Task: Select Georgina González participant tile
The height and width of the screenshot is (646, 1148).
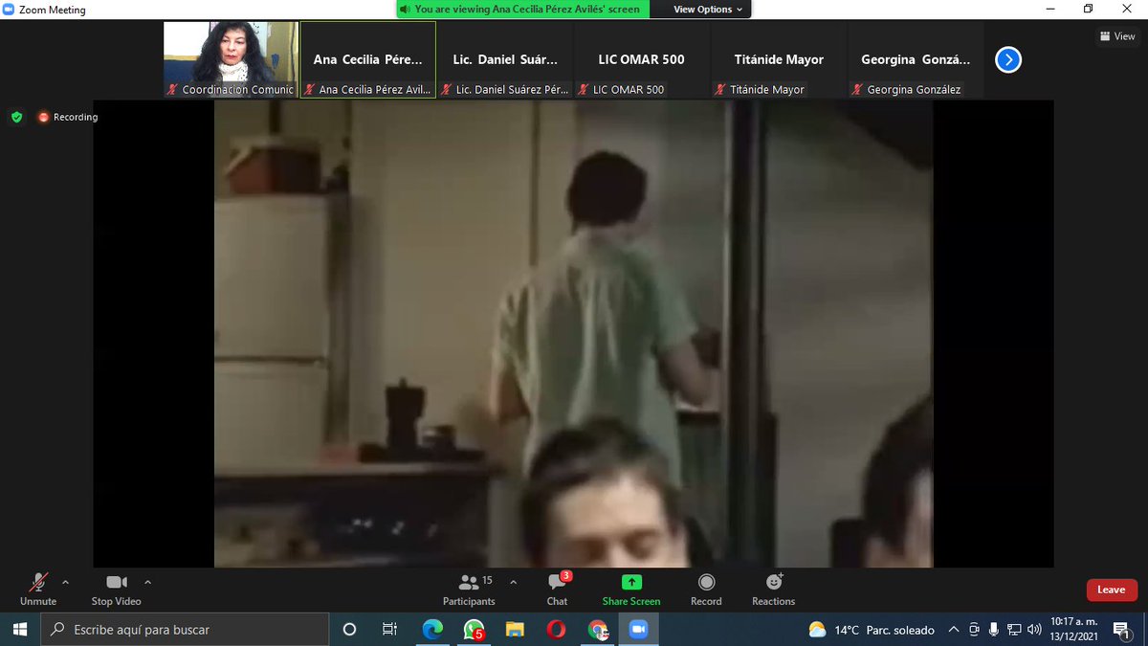Action: [916, 59]
